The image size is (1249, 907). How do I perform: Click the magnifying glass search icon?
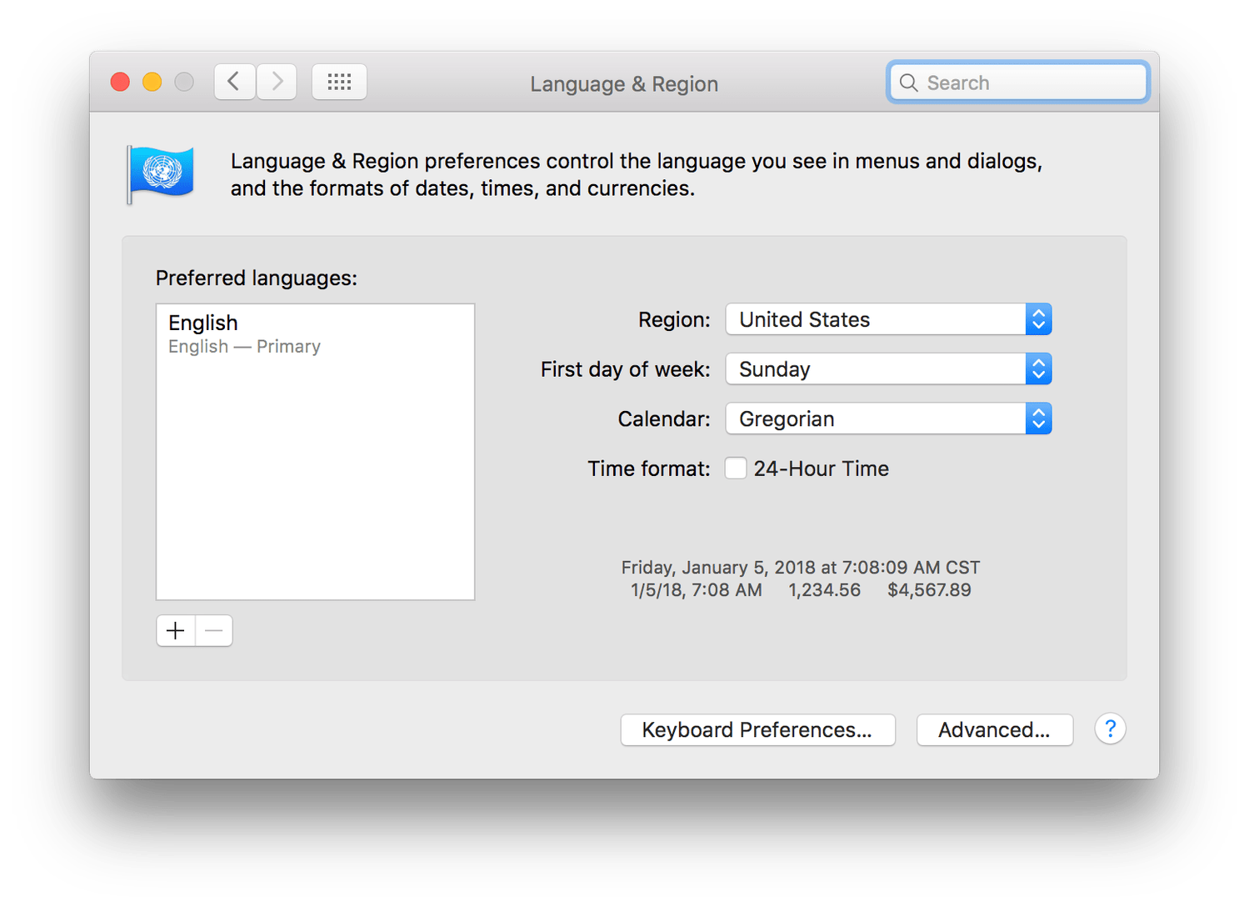909,83
